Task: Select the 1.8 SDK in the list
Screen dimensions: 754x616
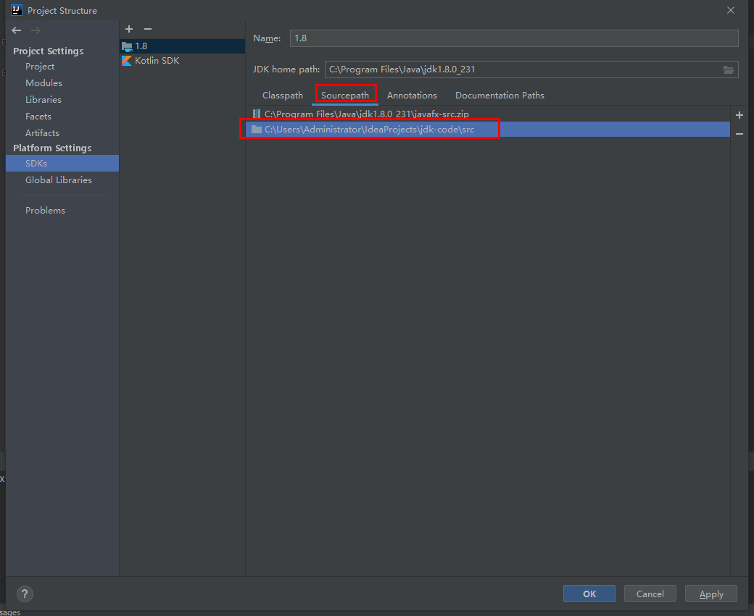Action: click(x=182, y=46)
